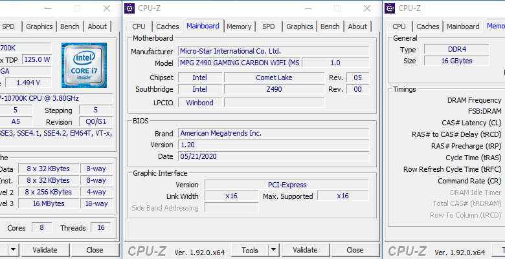Click Validate button in middle window

coord(305,250)
